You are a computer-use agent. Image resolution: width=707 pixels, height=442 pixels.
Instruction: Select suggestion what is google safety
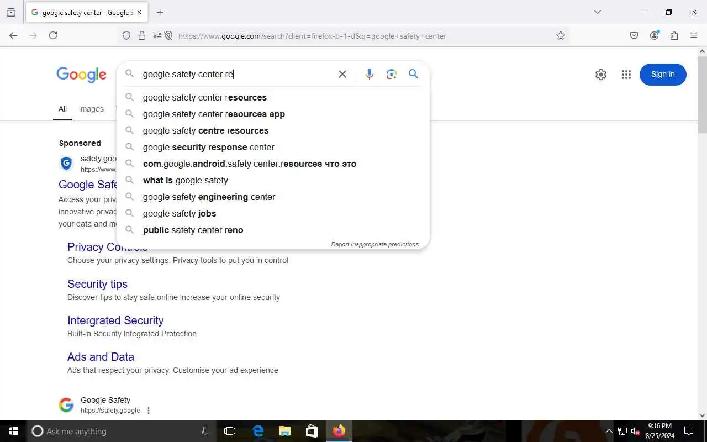pos(273,180)
